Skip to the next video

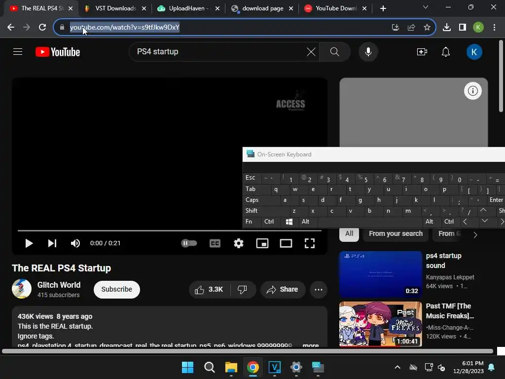click(x=52, y=243)
